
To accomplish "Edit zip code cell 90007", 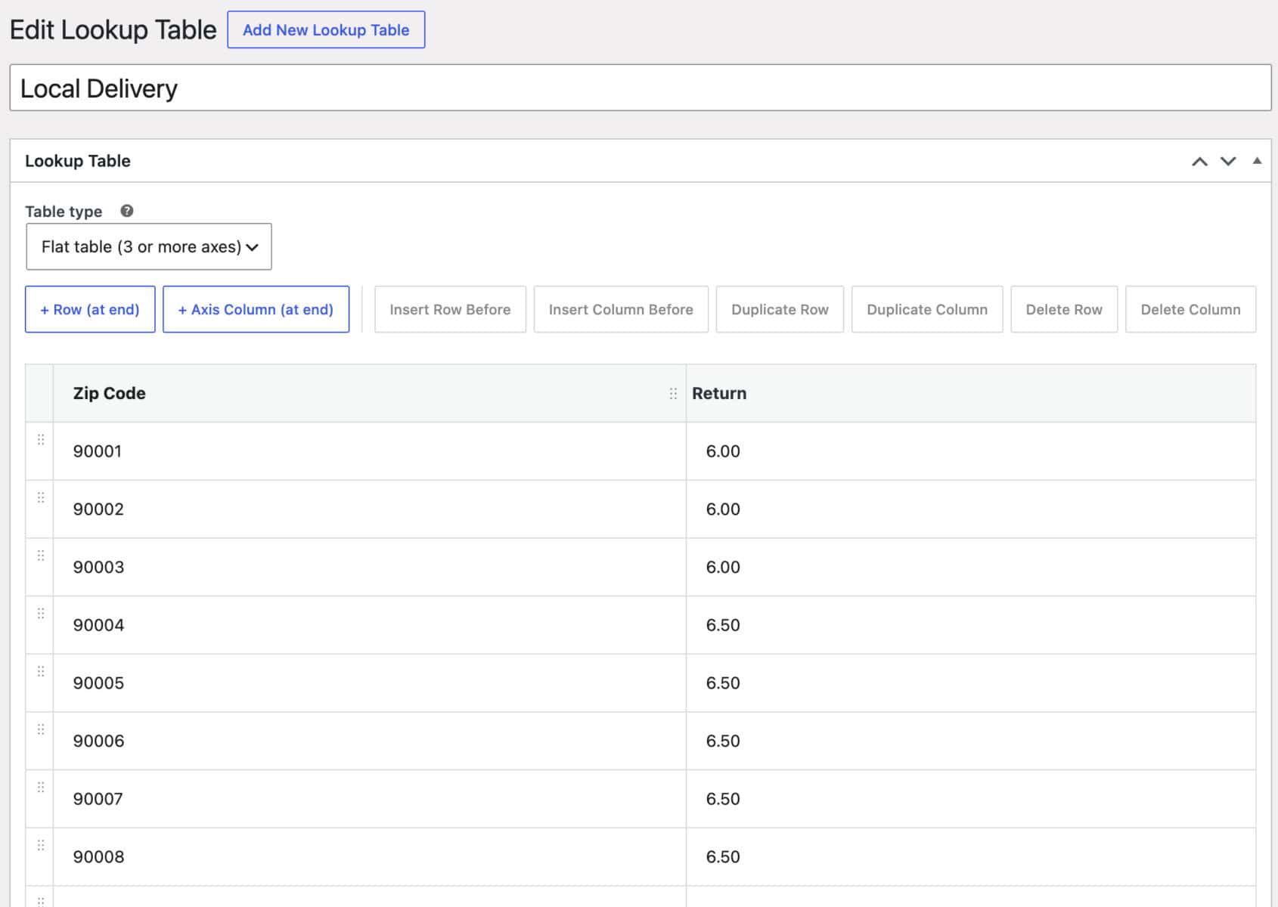I will pyautogui.click(x=369, y=799).
